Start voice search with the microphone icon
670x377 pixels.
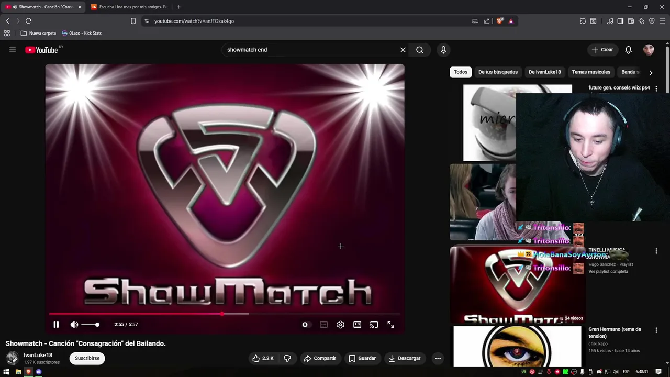443,50
